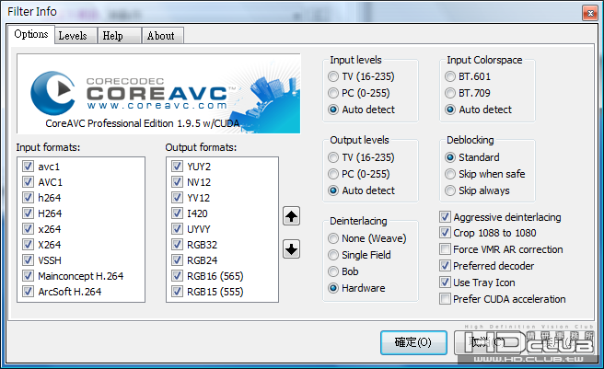Toggle Preferred decoder option
This screenshot has height=369, width=604.
(445, 266)
